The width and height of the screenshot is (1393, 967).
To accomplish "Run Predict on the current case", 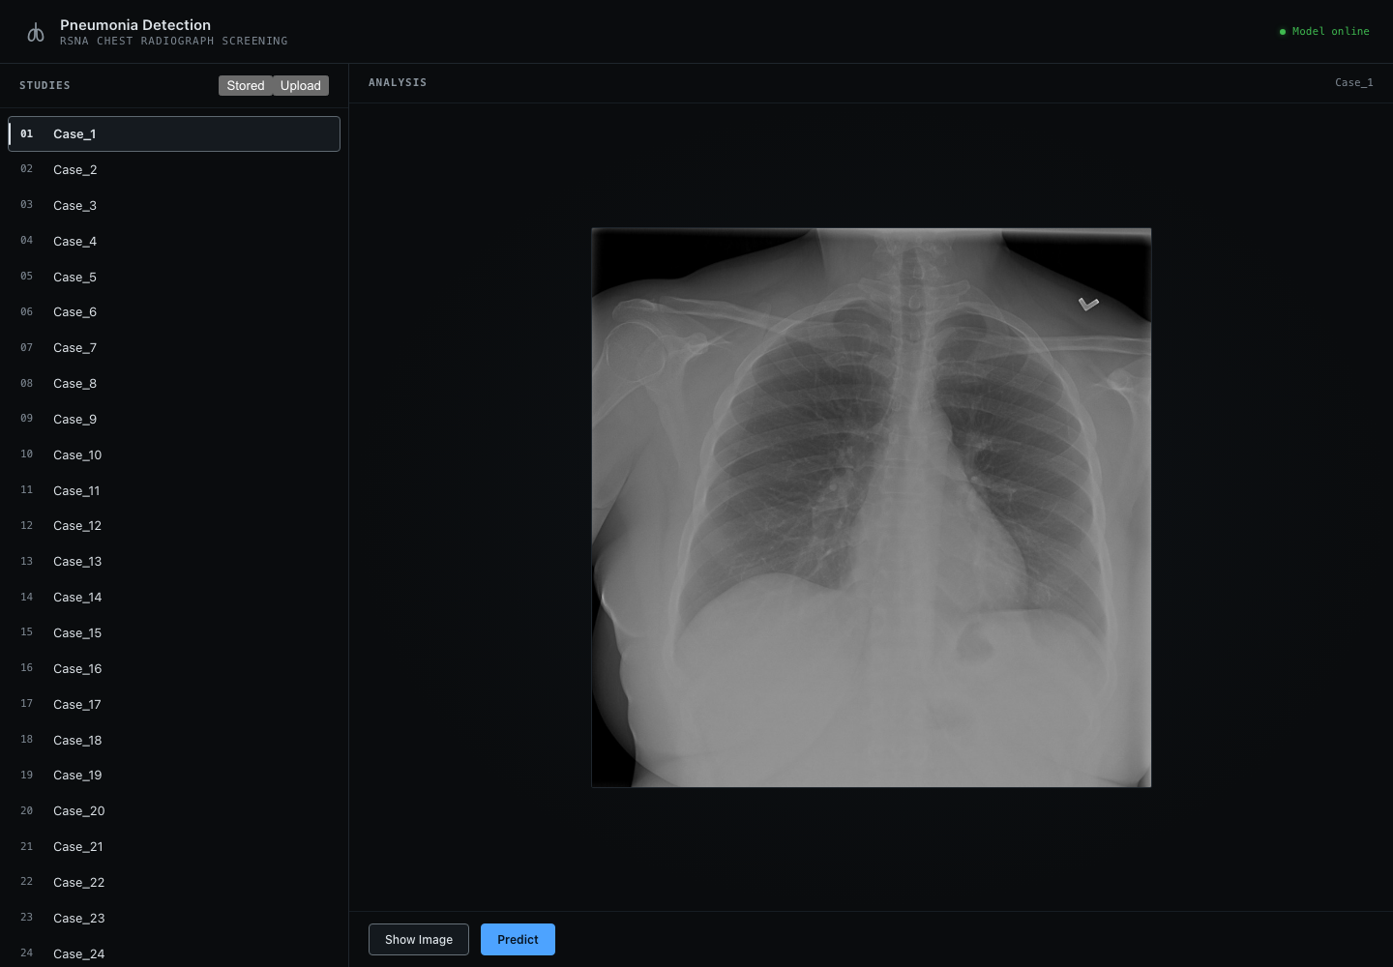I will click(x=518, y=940).
